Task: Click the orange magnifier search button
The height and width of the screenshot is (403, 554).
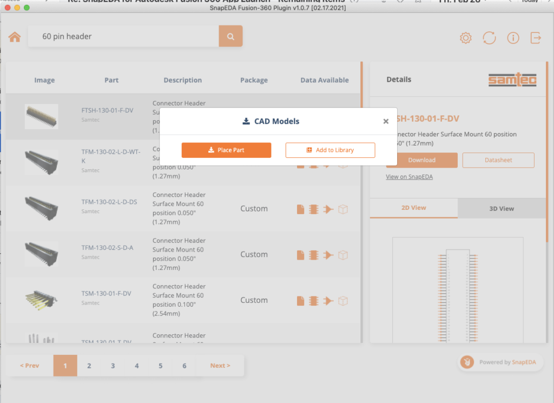Action: (230, 36)
